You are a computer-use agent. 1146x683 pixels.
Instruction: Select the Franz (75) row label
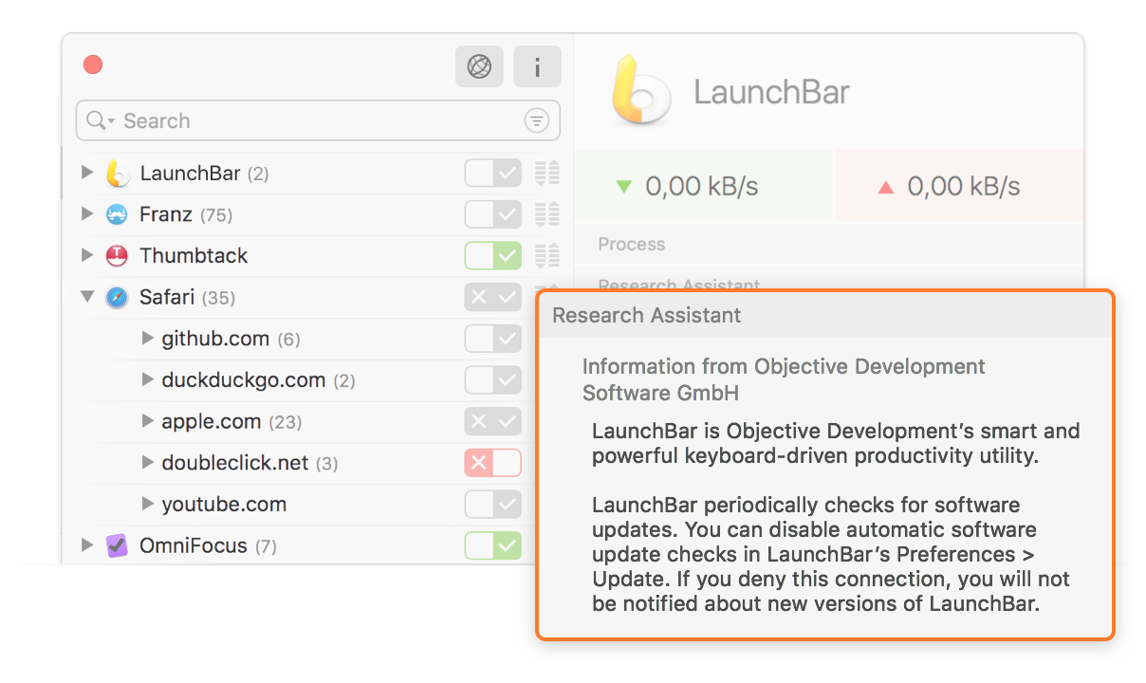pyautogui.click(x=186, y=214)
